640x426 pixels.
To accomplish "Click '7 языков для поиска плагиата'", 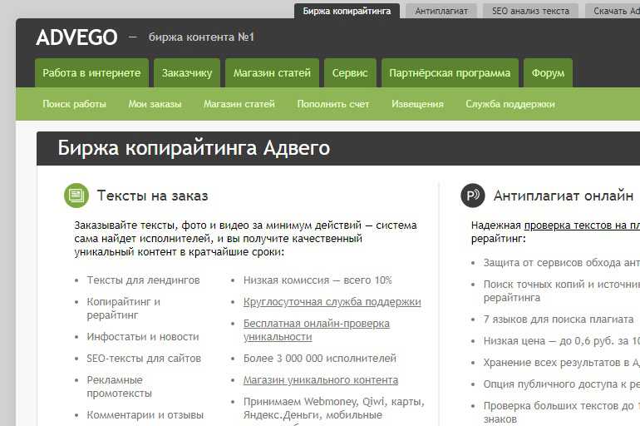I will [559, 319].
